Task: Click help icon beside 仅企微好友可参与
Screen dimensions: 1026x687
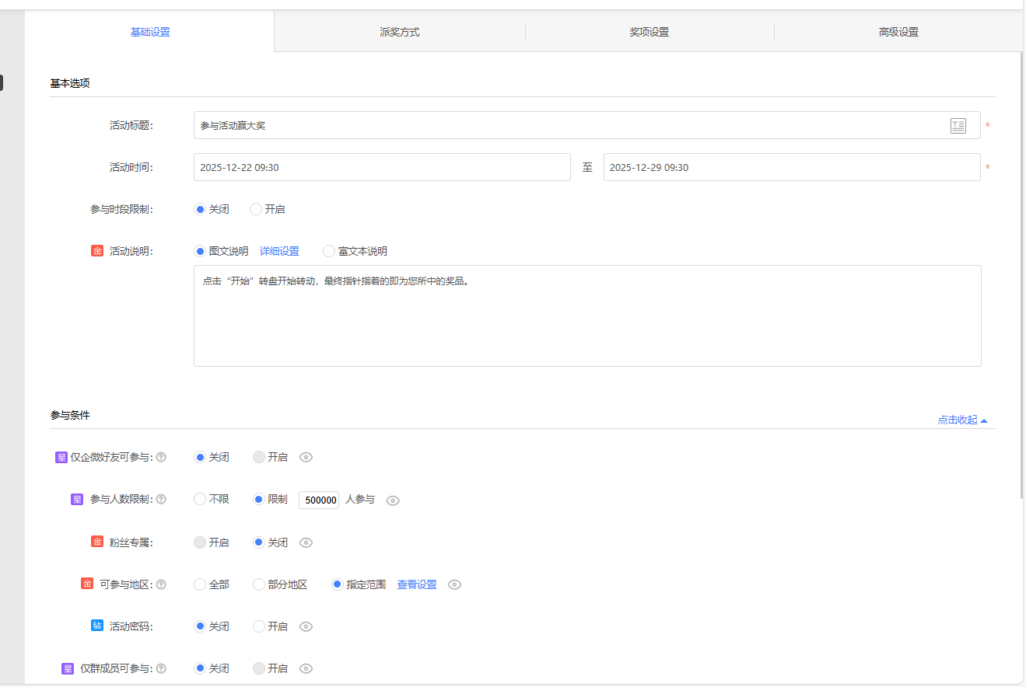Action: click(x=161, y=458)
